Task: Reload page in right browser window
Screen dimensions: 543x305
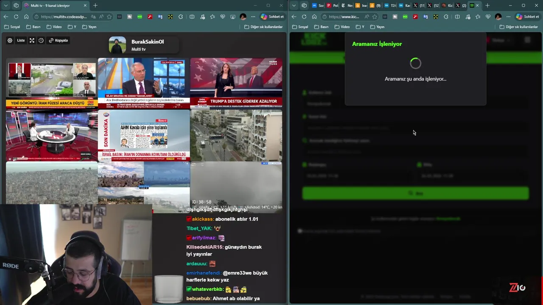Action: tap(304, 17)
